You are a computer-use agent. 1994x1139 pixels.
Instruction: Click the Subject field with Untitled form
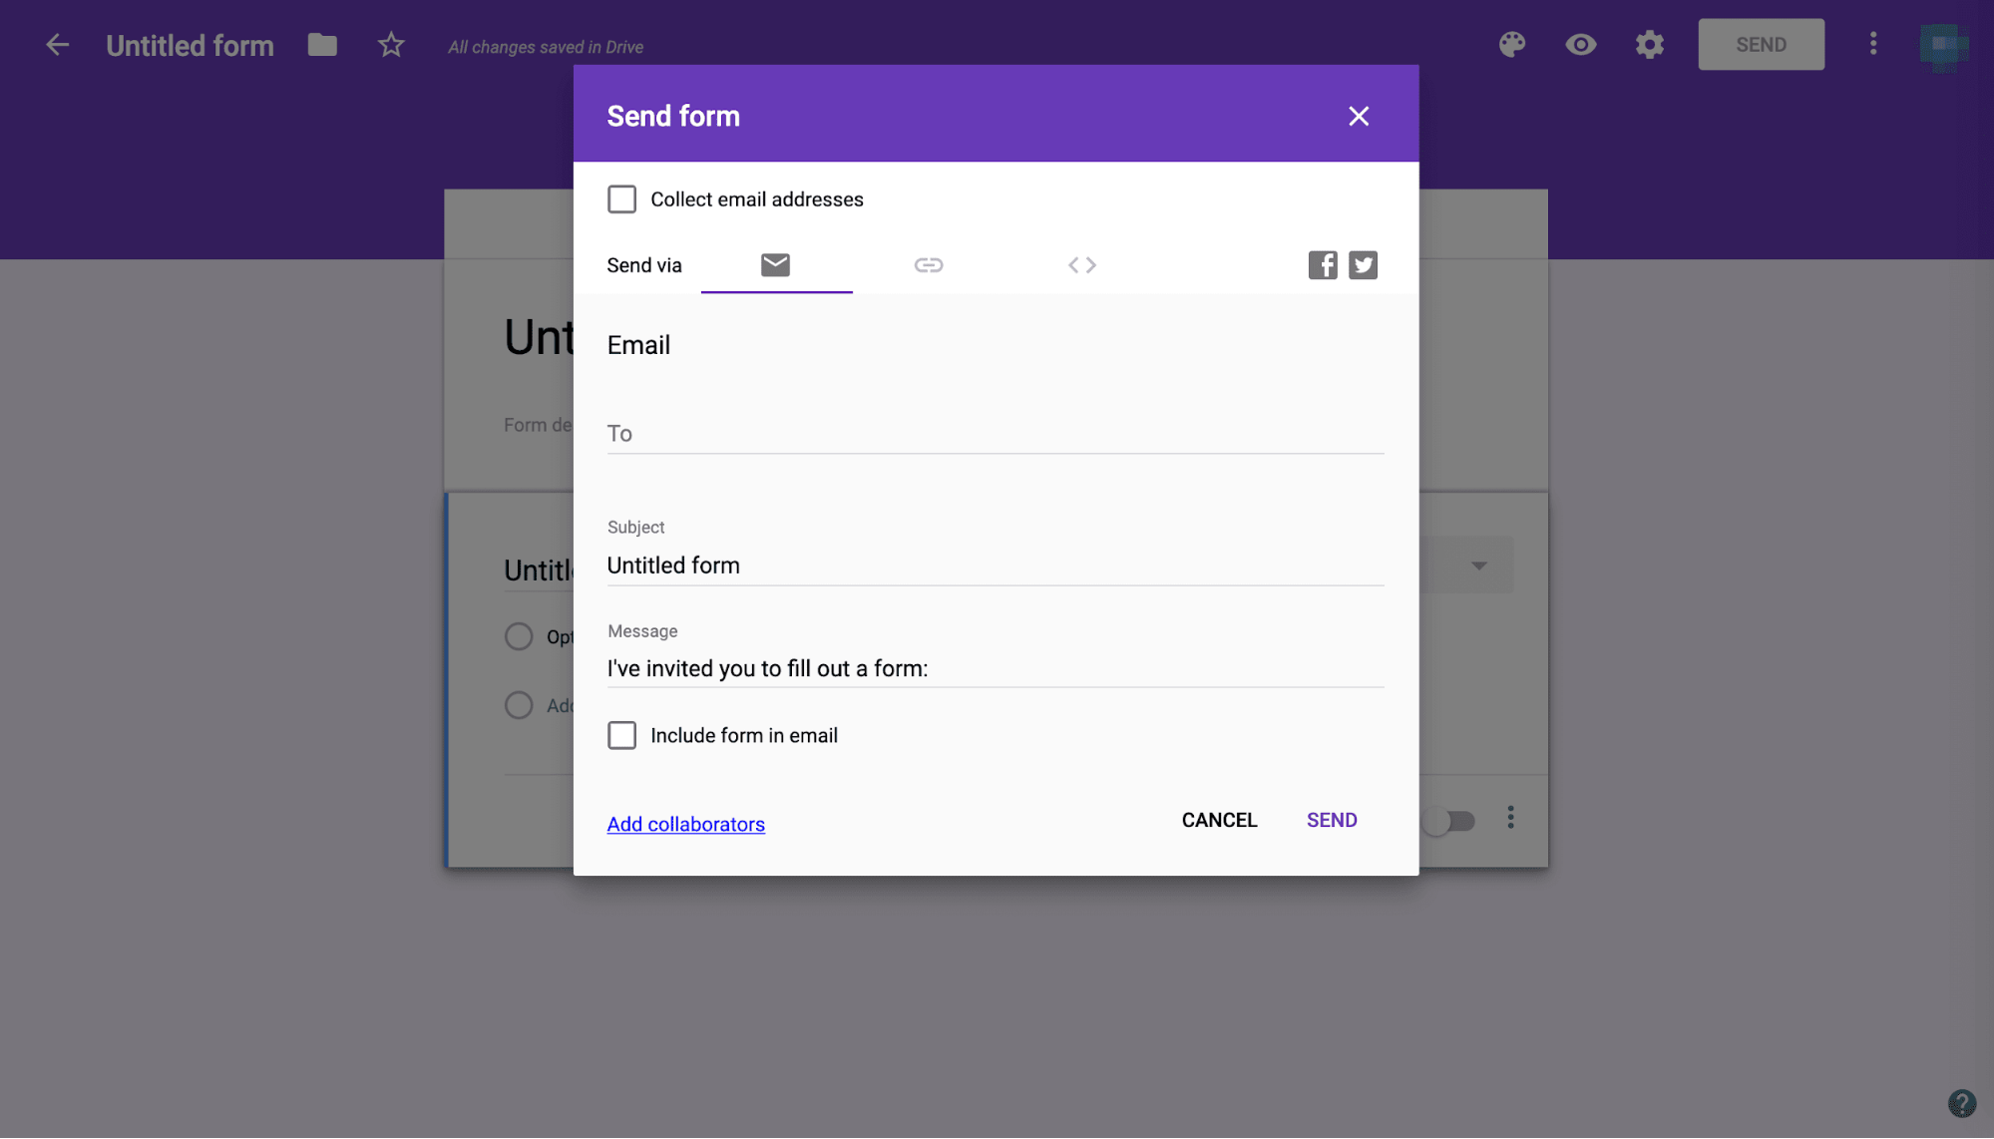[x=996, y=565]
